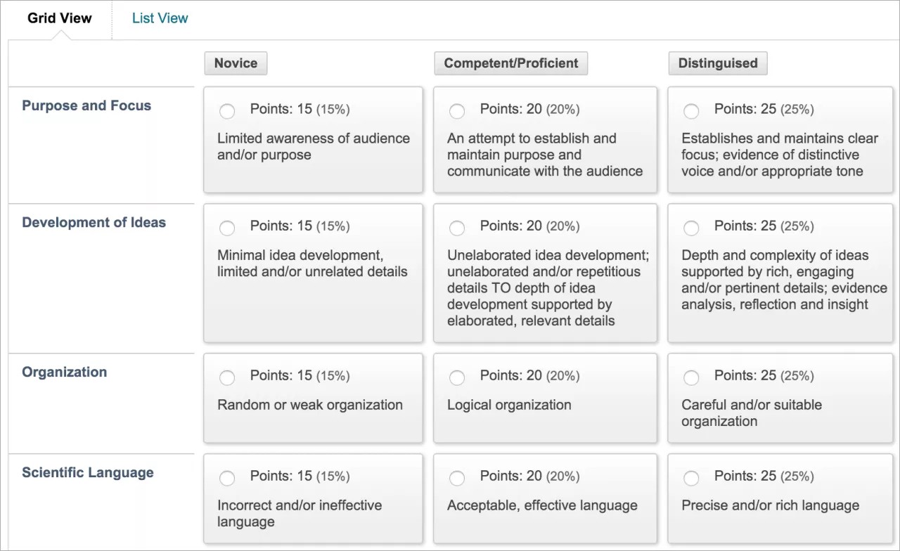Select Novice rating for Scientific Language
This screenshot has height=551, width=900.
click(227, 478)
